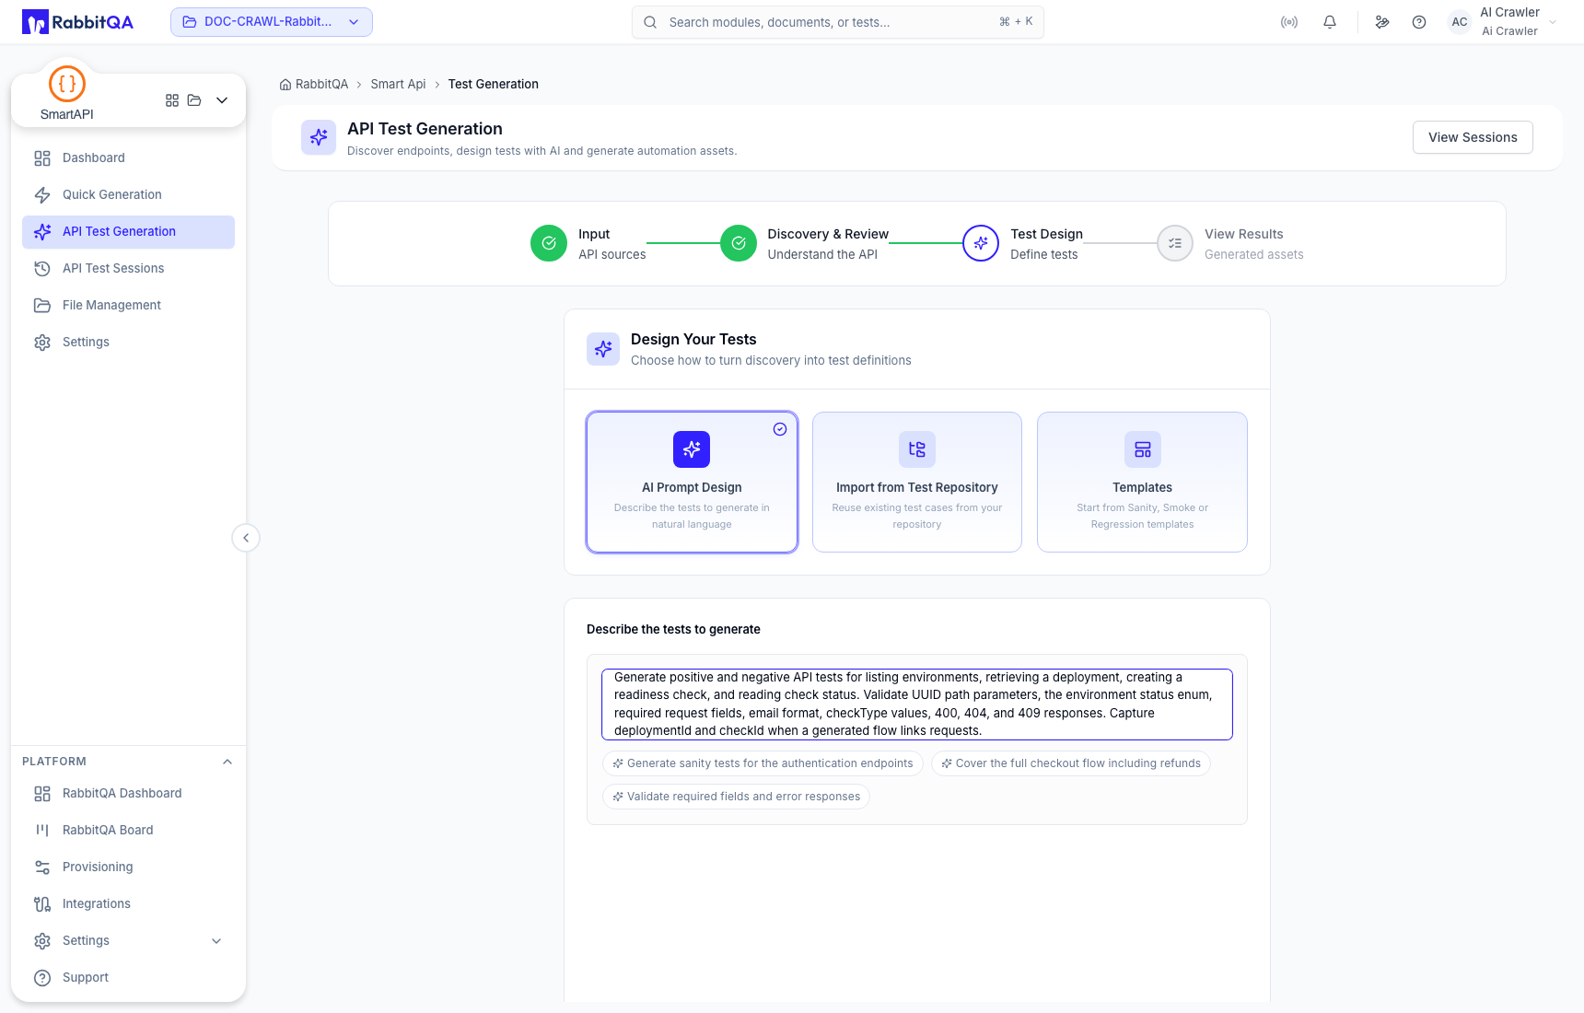Click the search magnifier icon
The height and width of the screenshot is (1013, 1584).
[650, 22]
